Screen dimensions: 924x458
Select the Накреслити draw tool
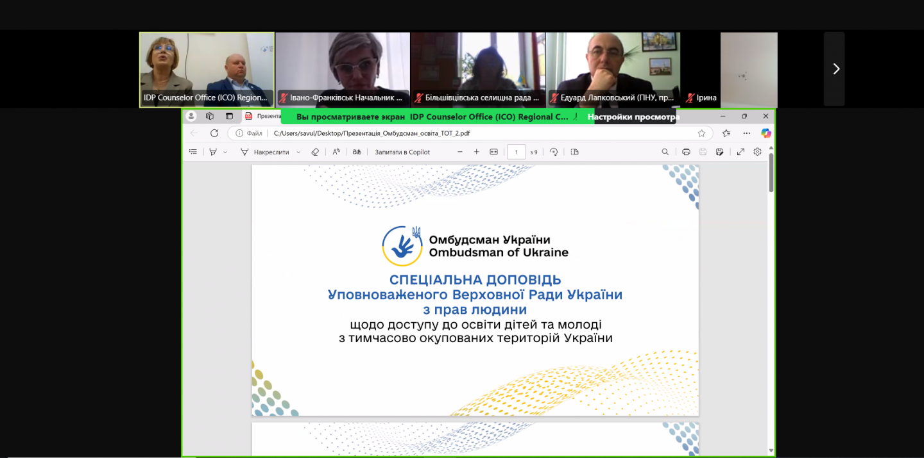264,152
